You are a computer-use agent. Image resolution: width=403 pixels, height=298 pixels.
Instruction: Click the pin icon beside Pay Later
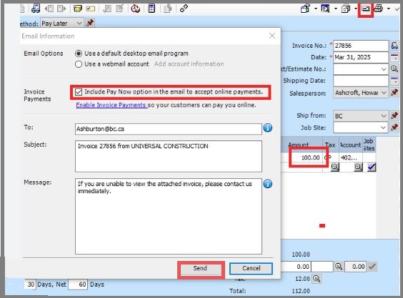tap(90, 23)
